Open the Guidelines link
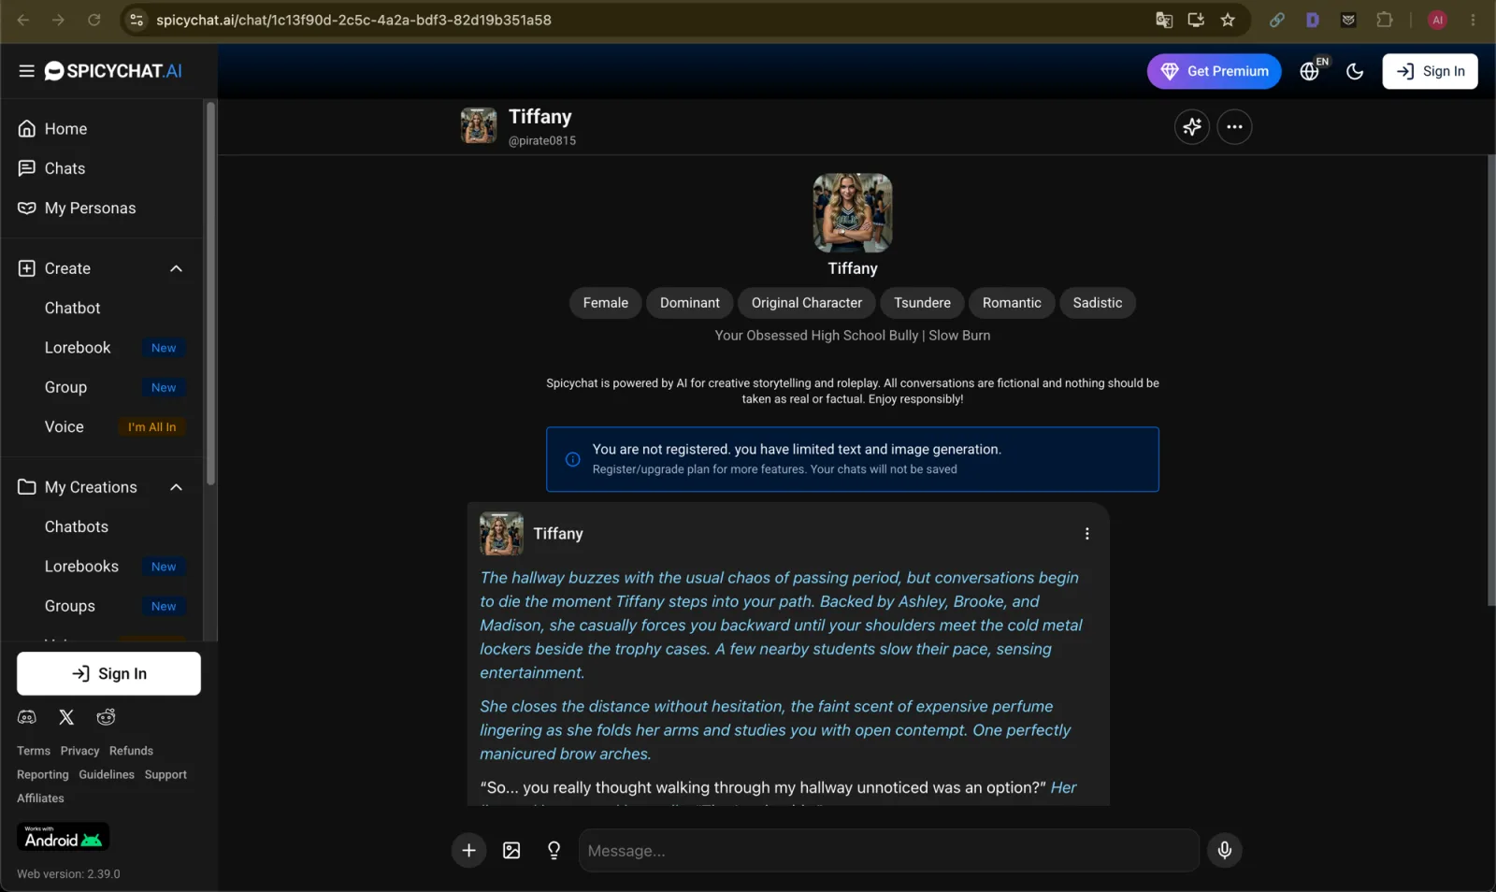Image resolution: width=1496 pixels, height=892 pixels. click(x=107, y=774)
